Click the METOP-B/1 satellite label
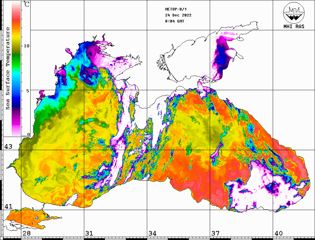The height and width of the screenshot is (240, 315). click(176, 9)
